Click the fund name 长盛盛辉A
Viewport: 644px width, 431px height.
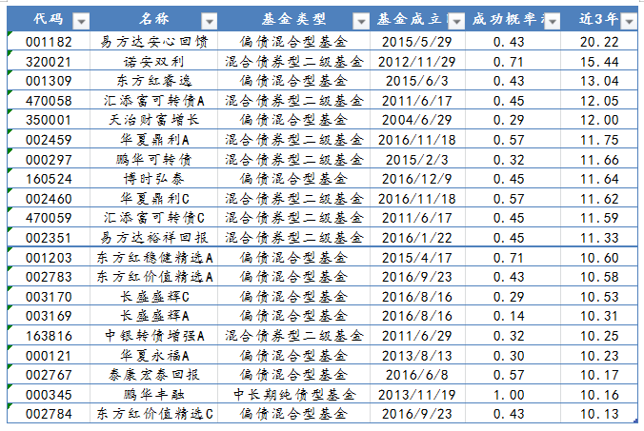pos(154,316)
